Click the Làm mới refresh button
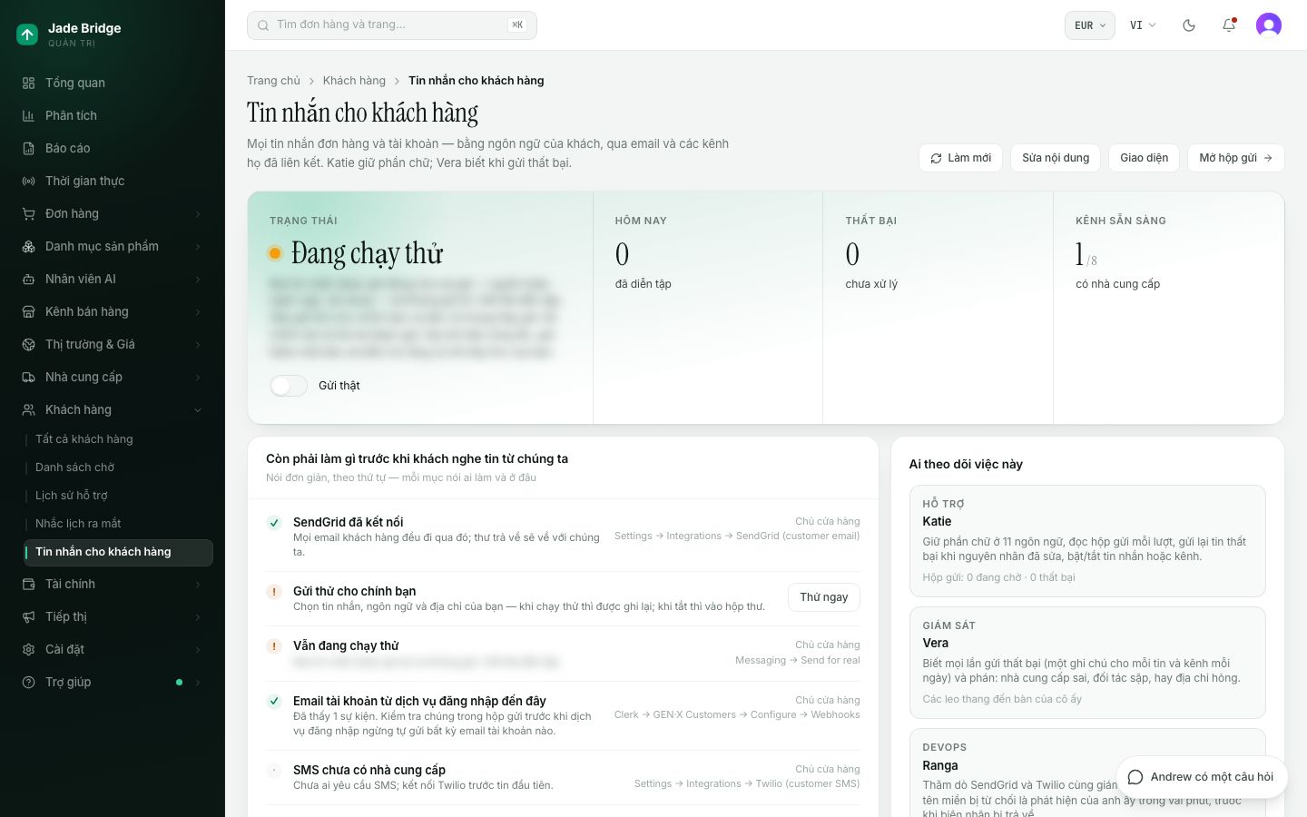 960,158
